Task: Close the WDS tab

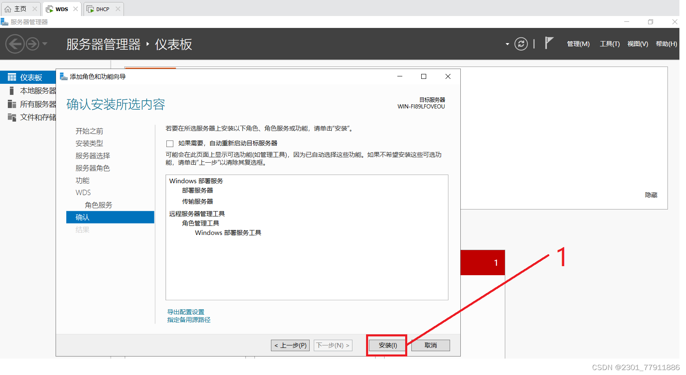Action: tap(75, 9)
